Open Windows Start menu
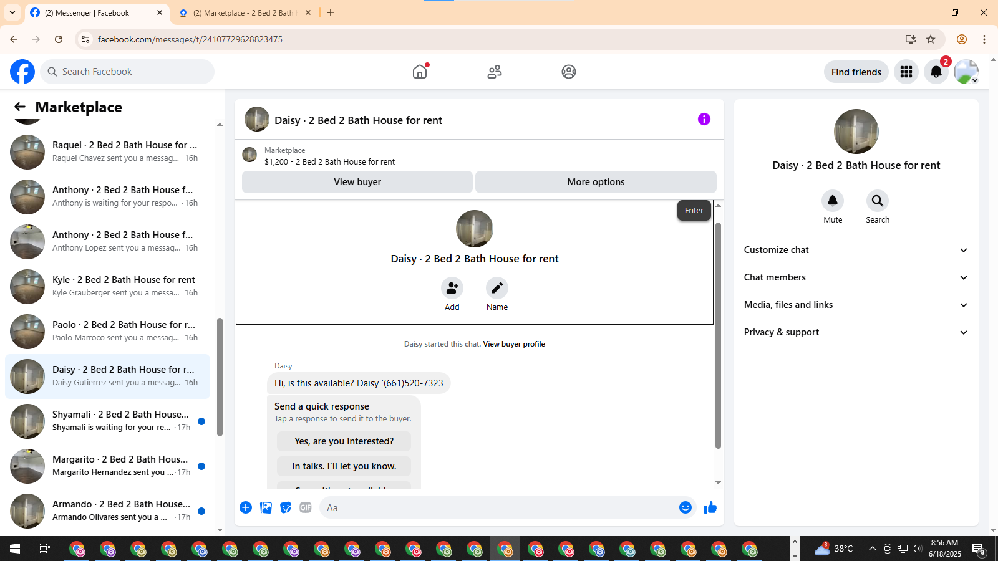The width and height of the screenshot is (998, 561). click(15, 549)
